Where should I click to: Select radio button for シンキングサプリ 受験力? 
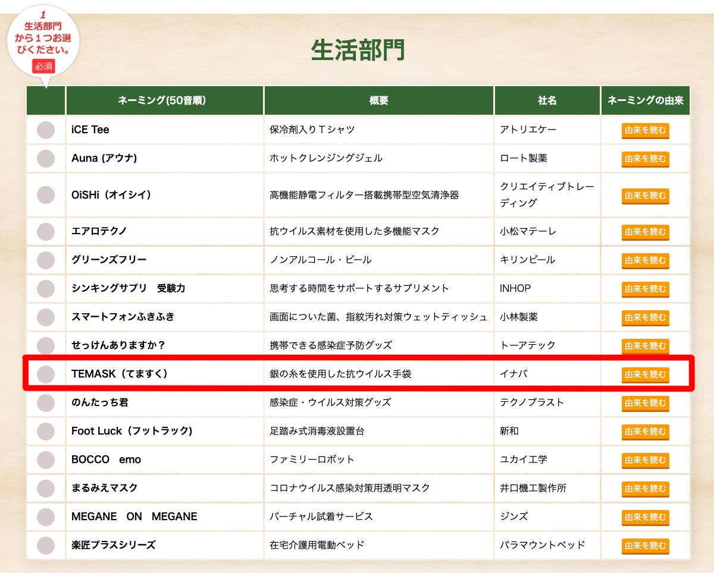pyautogui.click(x=46, y=288)
